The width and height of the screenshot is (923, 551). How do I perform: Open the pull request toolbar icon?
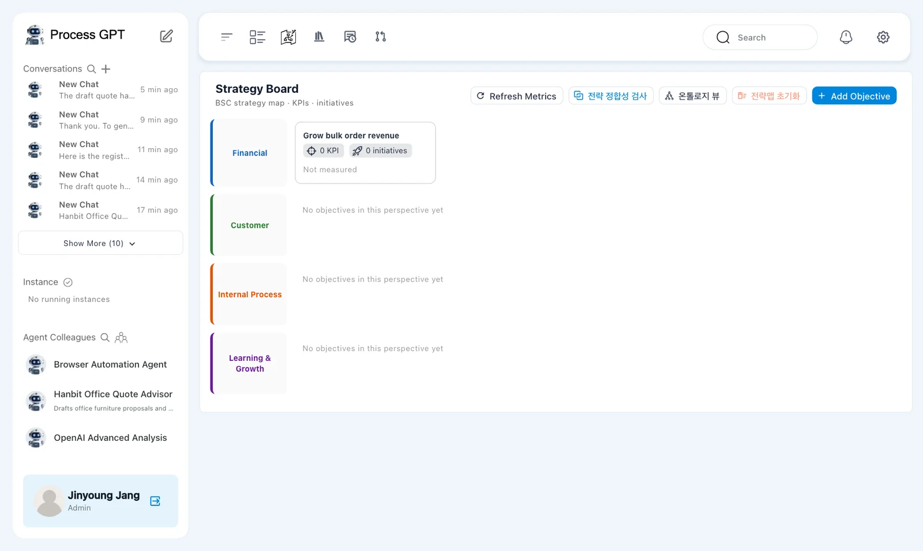(381, 37)
